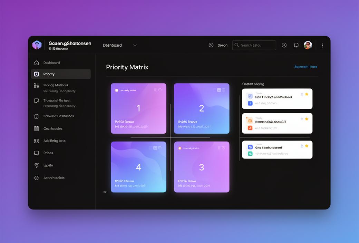The height and width of the screenshot is (243, 359).
Task: Select the Dashboard item in the sidebar
Action: pos(52,63)
